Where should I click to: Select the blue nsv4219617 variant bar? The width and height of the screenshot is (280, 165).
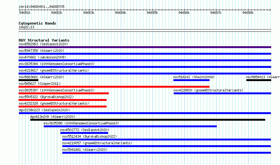(x=145, y=74)
